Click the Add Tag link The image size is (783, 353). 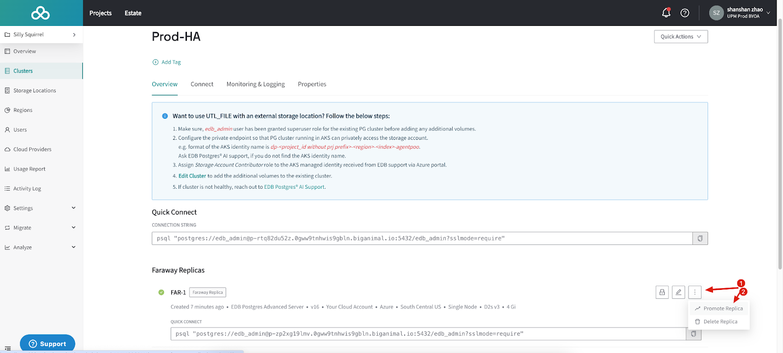point(171,62)
